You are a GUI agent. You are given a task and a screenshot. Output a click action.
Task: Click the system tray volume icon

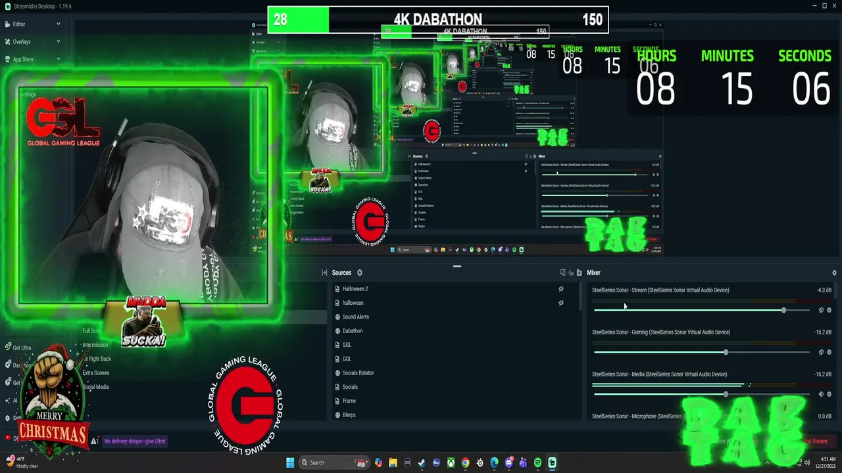[x=807, y=462]
